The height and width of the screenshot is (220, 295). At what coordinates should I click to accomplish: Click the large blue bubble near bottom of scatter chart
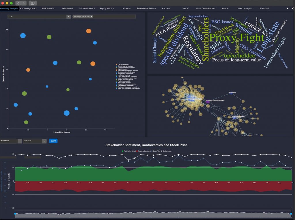67,113
